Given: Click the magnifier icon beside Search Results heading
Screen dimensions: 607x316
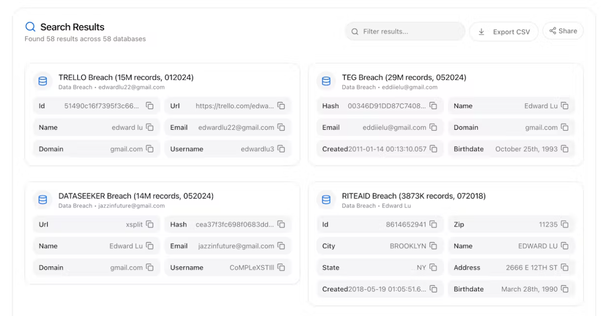Looking at the screenshot, I should point(30,27).
